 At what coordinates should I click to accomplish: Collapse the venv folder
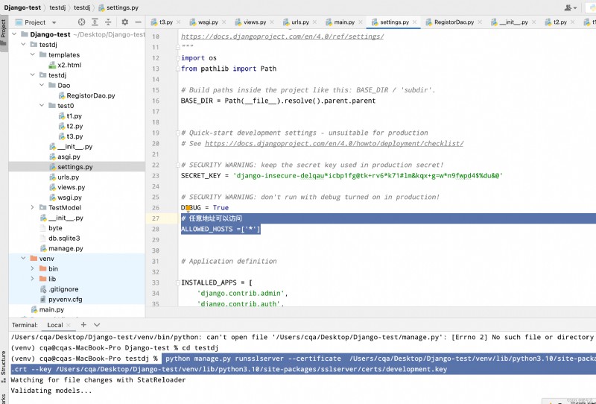[x=24, y=259]
